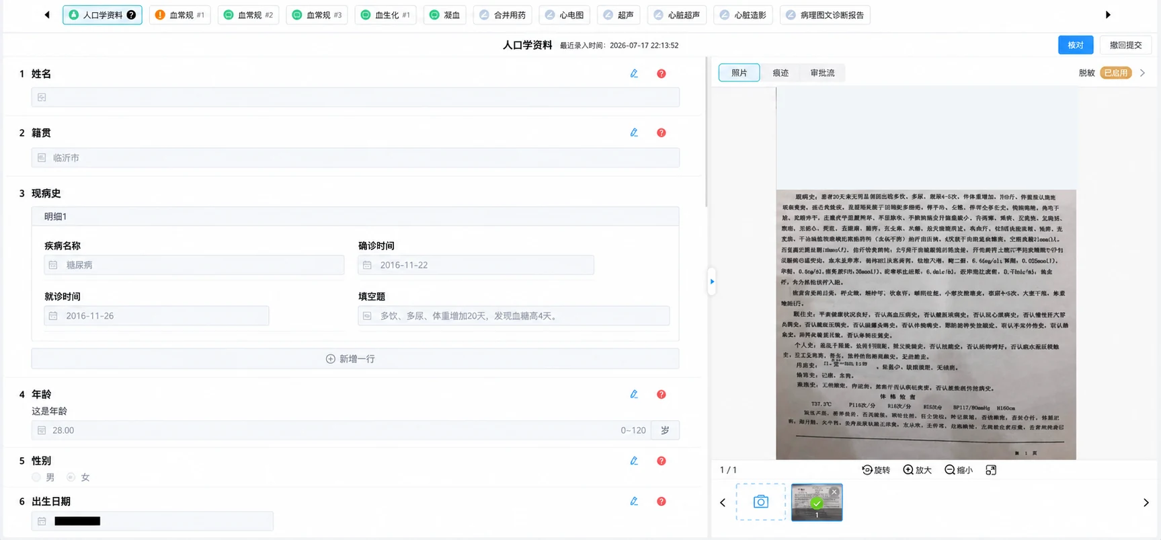Click the pencil icon for 籍贯
Image resolution: width=1161 pixels, height=540 pixels.
pyautogui.click(x=634, y=132)
